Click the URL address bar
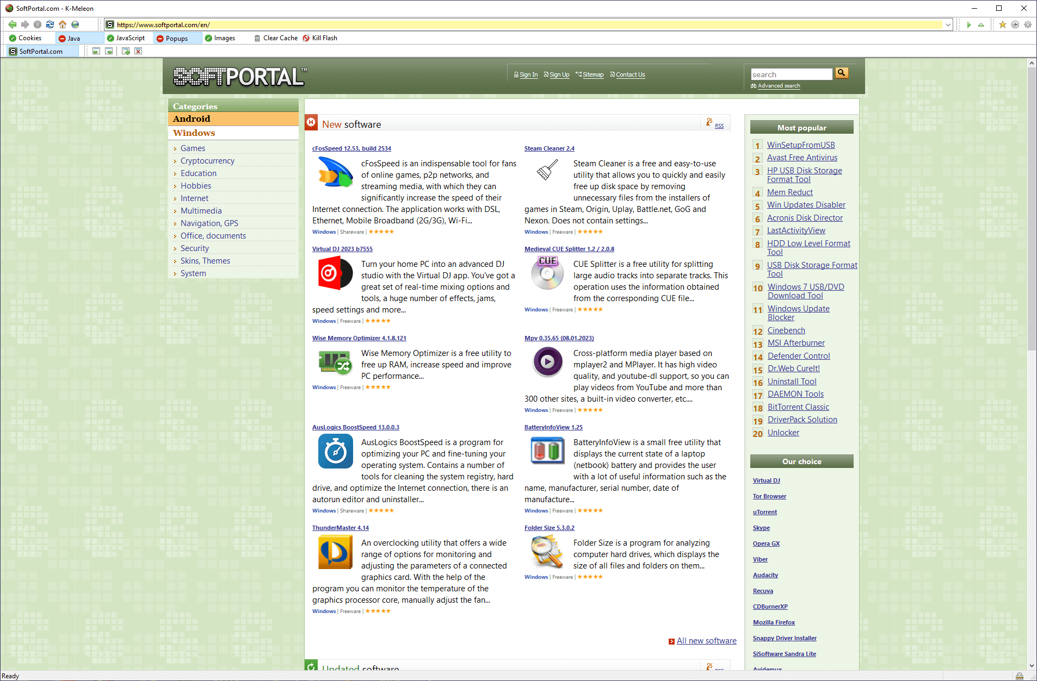Image resolution: width=1037 pixels, height=681 pixels. (529, 24)
